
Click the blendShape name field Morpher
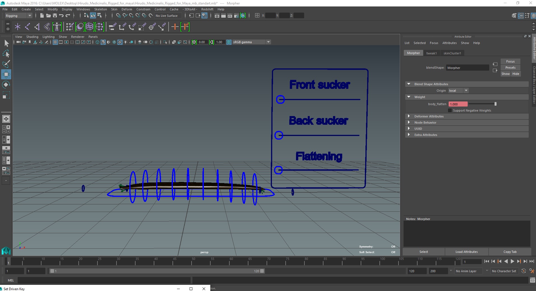[467, 68]
